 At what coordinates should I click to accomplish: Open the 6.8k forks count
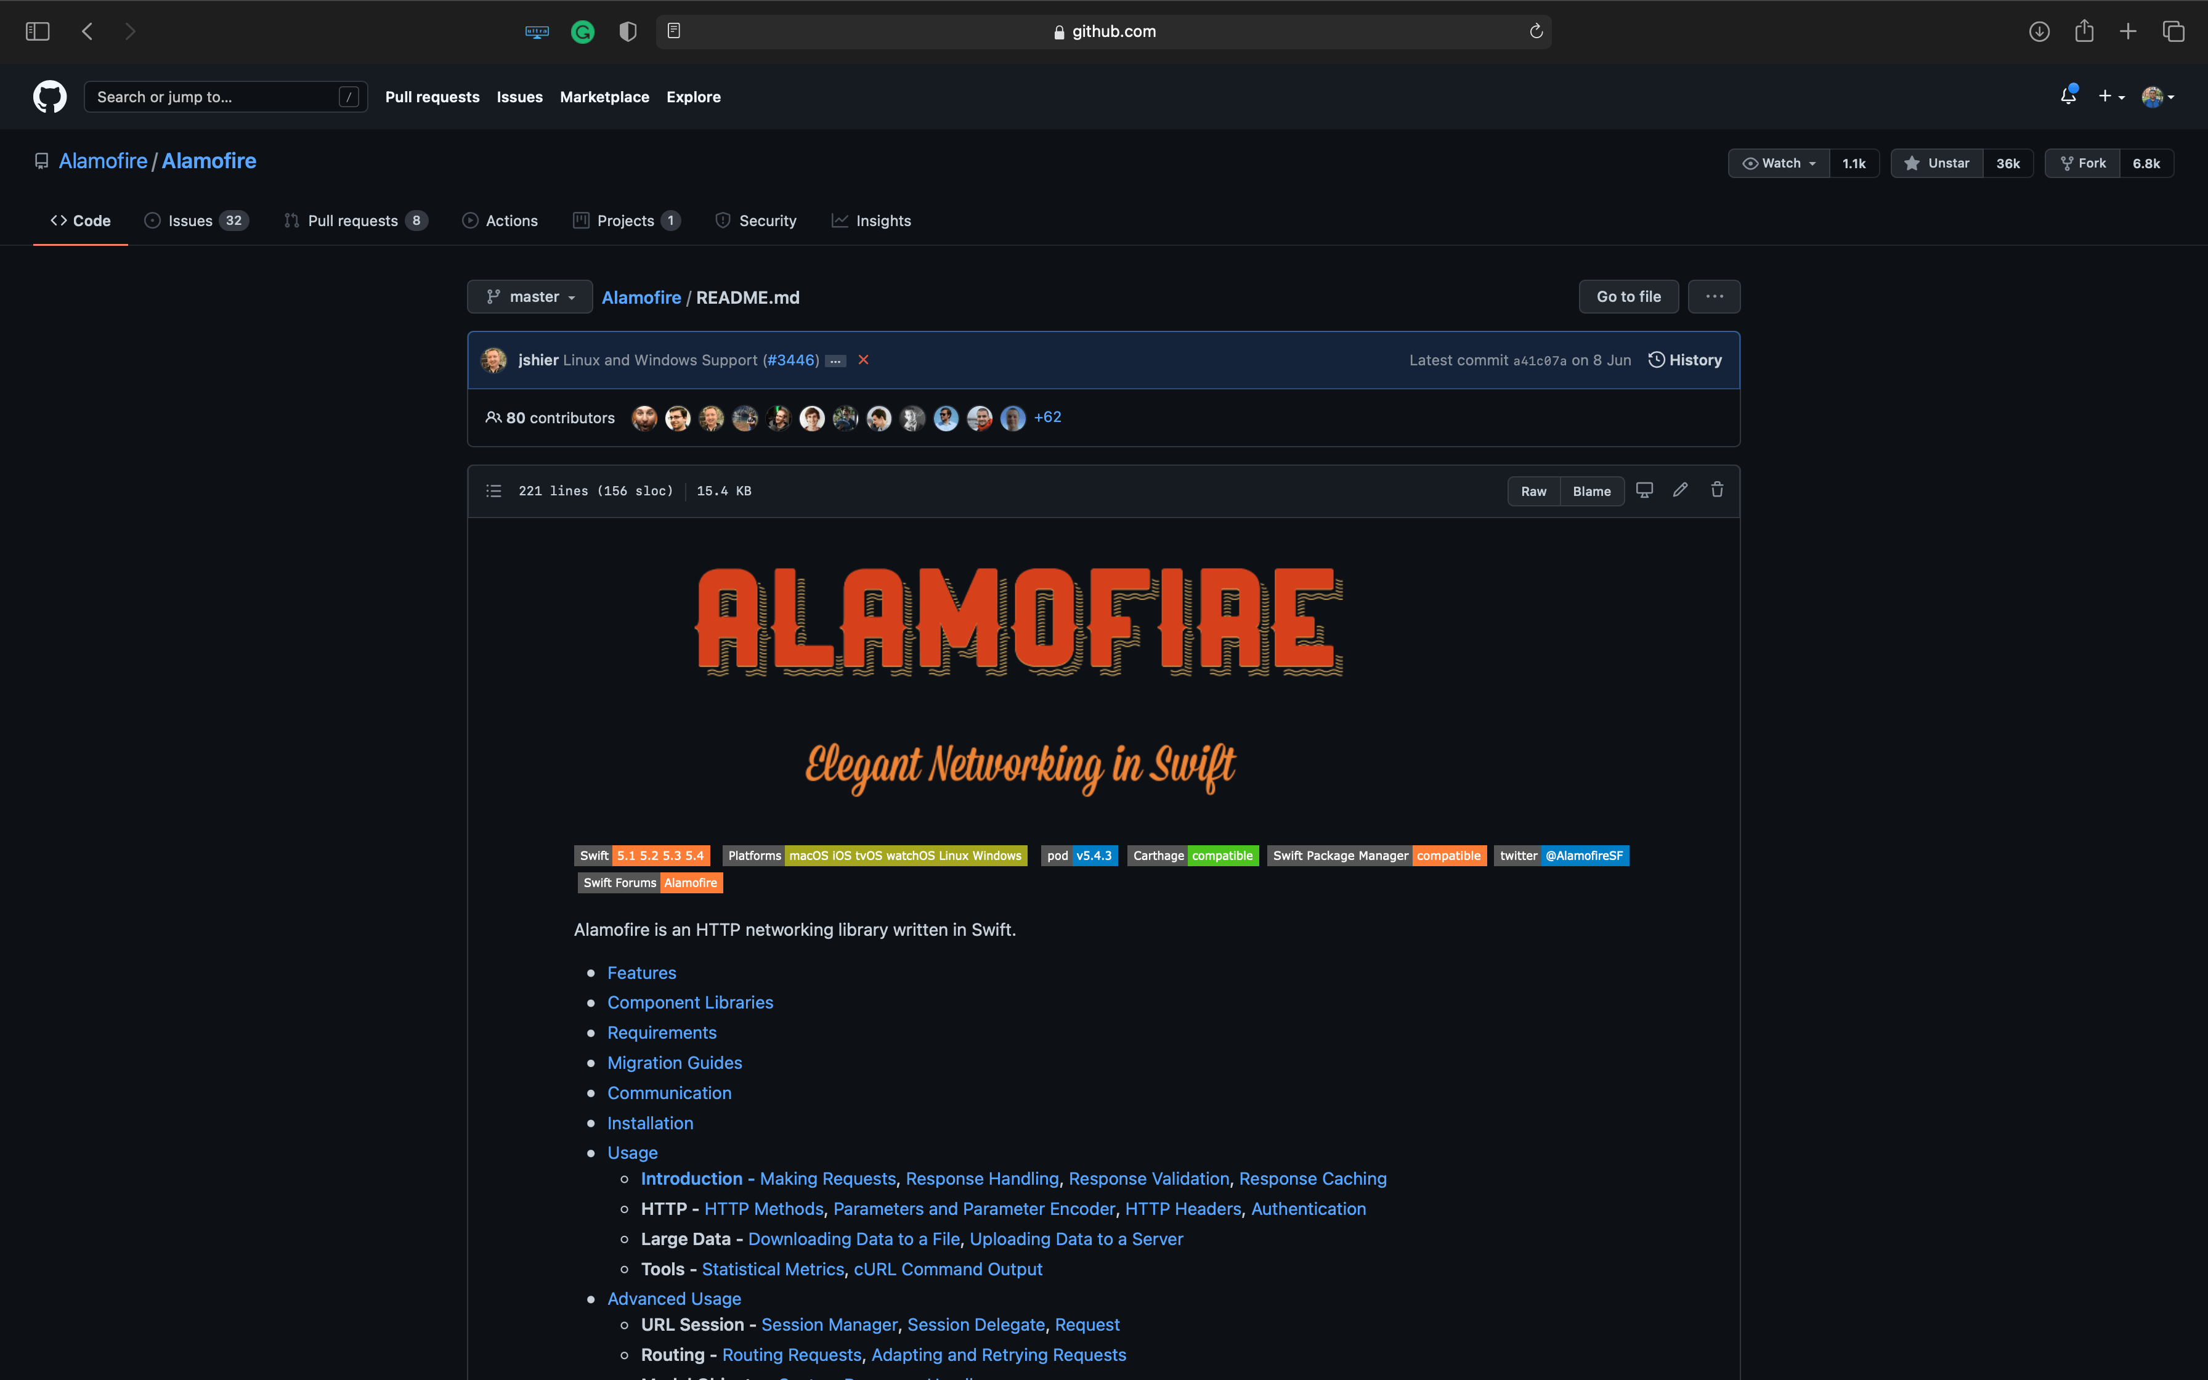pyautogui.click(x=2146, y=163)
